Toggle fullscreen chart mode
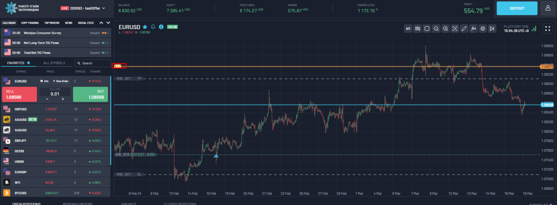Screen dimensions: 557x205 [547, 29]
